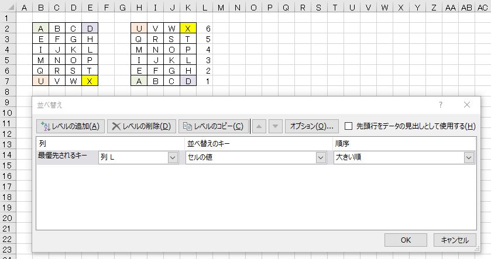This screenshot has height=259, width=491.
Task: Select column B header
Action: coord(41,8)
